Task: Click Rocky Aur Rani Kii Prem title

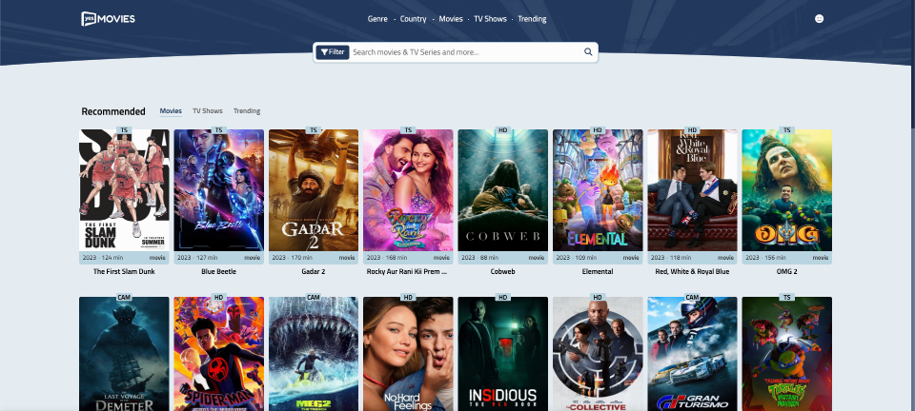Action: click(407, 271)
